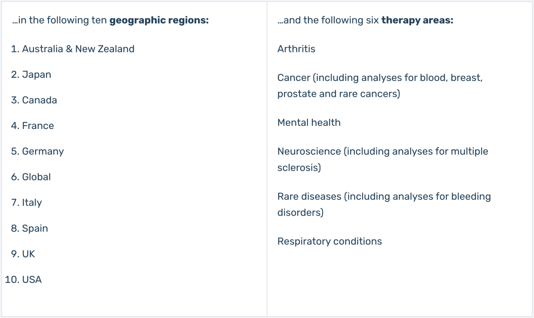Image resolution: width=534 pixels, height=318 pixels.
Task: Select Spain from the list
Action: [x=29, y=228]
